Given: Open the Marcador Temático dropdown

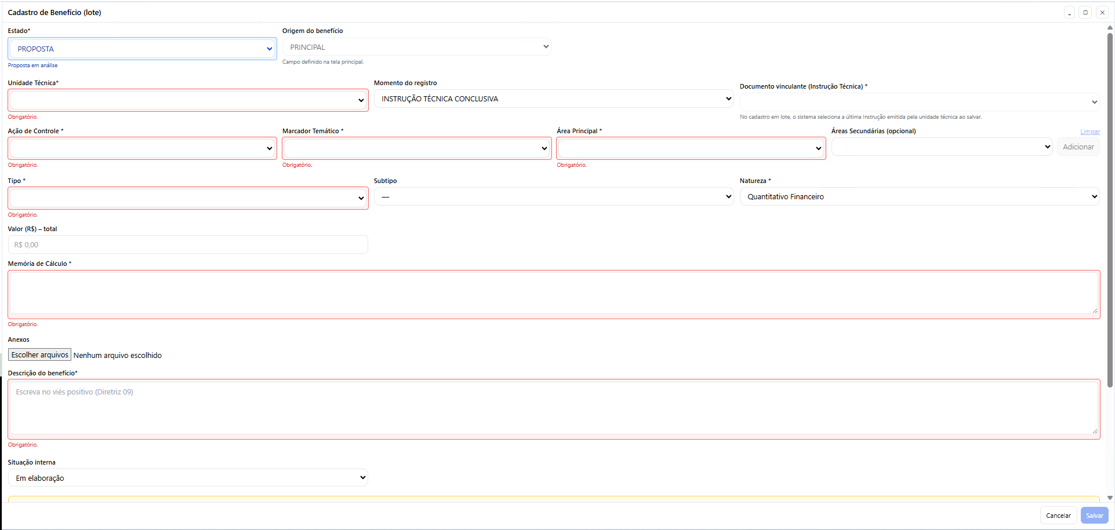Looking at the screenshot, I should (x=416, y=148).
